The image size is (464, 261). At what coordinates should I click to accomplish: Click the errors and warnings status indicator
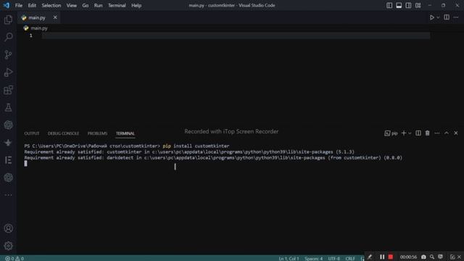point(14,258)
